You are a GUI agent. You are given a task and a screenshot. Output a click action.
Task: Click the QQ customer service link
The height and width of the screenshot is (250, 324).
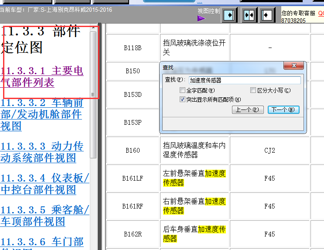(x=321, y=13)
